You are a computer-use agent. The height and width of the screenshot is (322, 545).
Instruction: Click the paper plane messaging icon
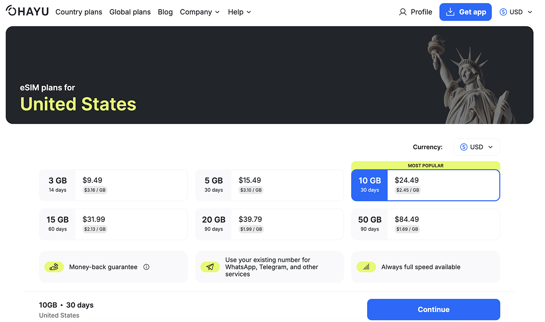pyautogui.click(x=210, y=267)
